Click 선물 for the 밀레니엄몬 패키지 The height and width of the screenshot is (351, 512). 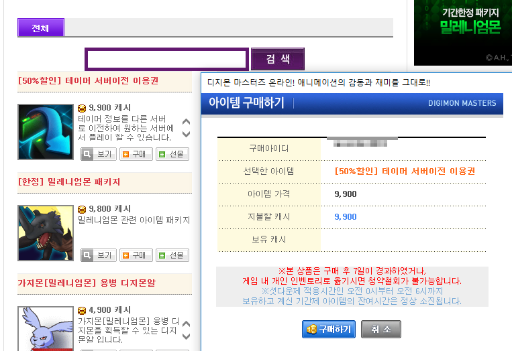[172, 255]
